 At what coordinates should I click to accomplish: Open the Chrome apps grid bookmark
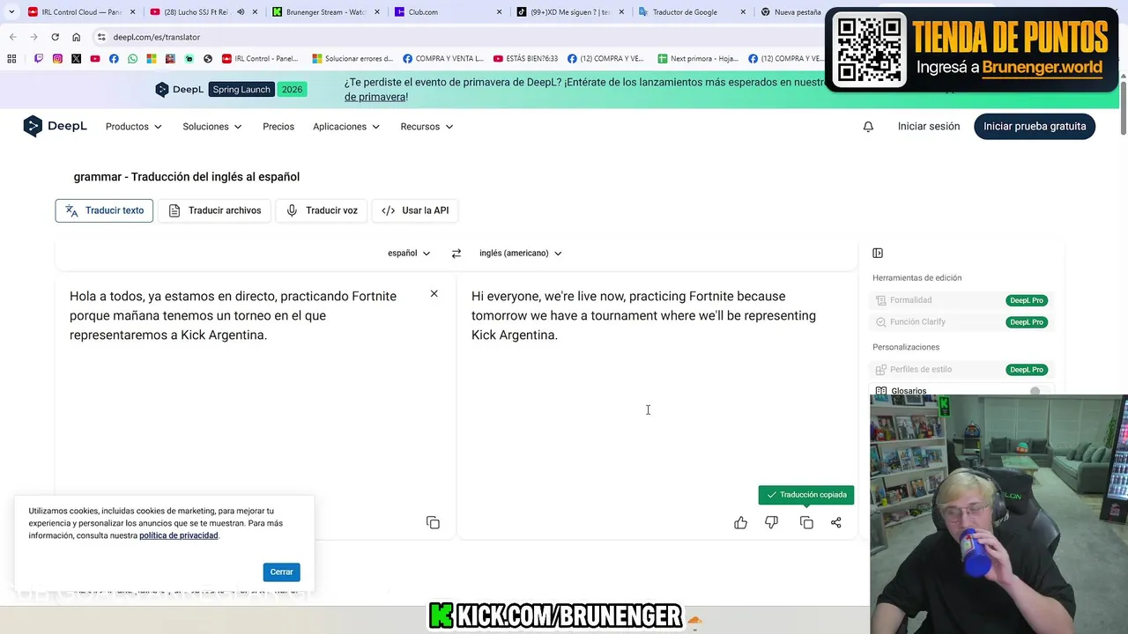tap(11, 59)
